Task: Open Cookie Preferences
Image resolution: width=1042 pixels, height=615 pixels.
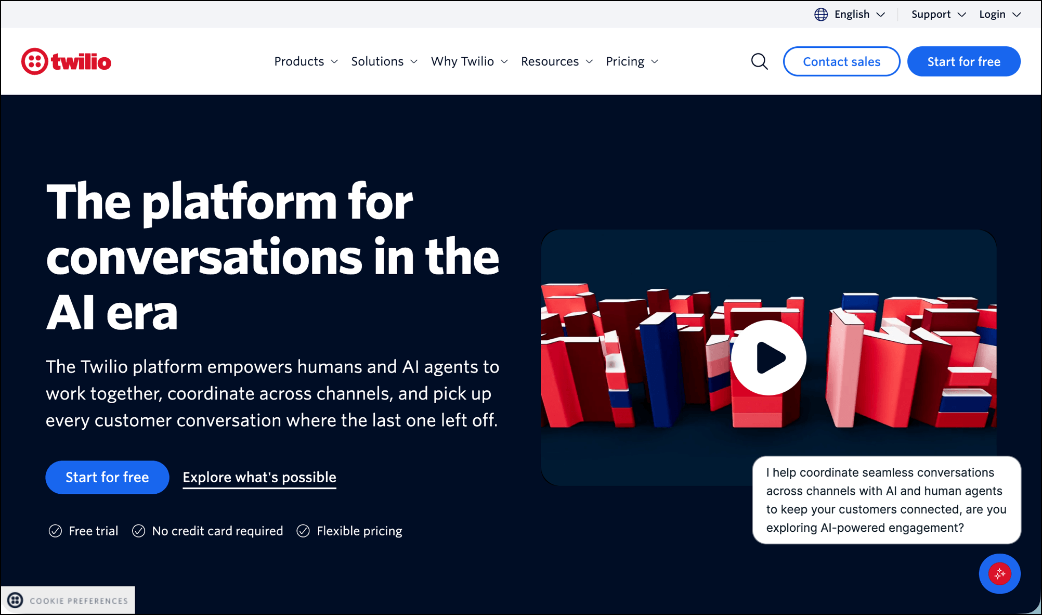Action: (68, 600)
